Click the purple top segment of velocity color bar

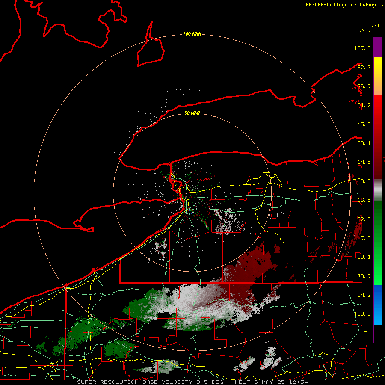(x=378, y=47)
